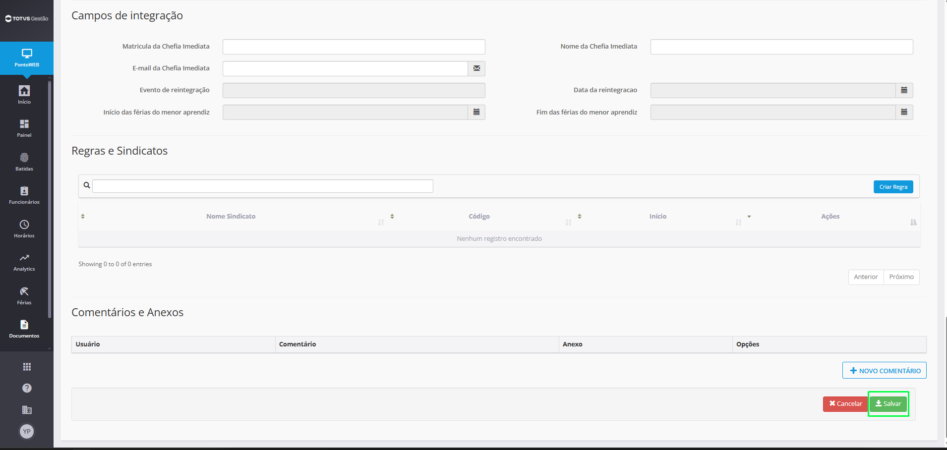Screen dimensions: 947x450
Task: Sort by Código column
Action: point(479,217)
